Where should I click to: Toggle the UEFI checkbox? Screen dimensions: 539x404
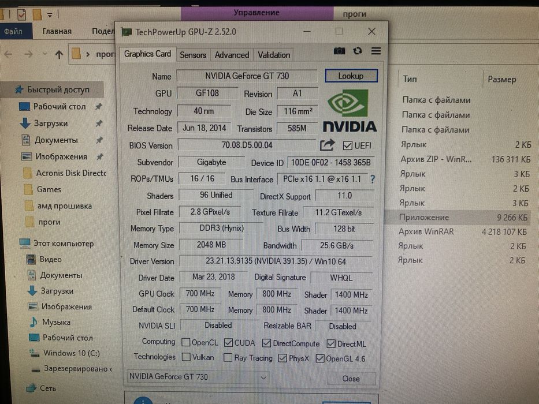348,145
